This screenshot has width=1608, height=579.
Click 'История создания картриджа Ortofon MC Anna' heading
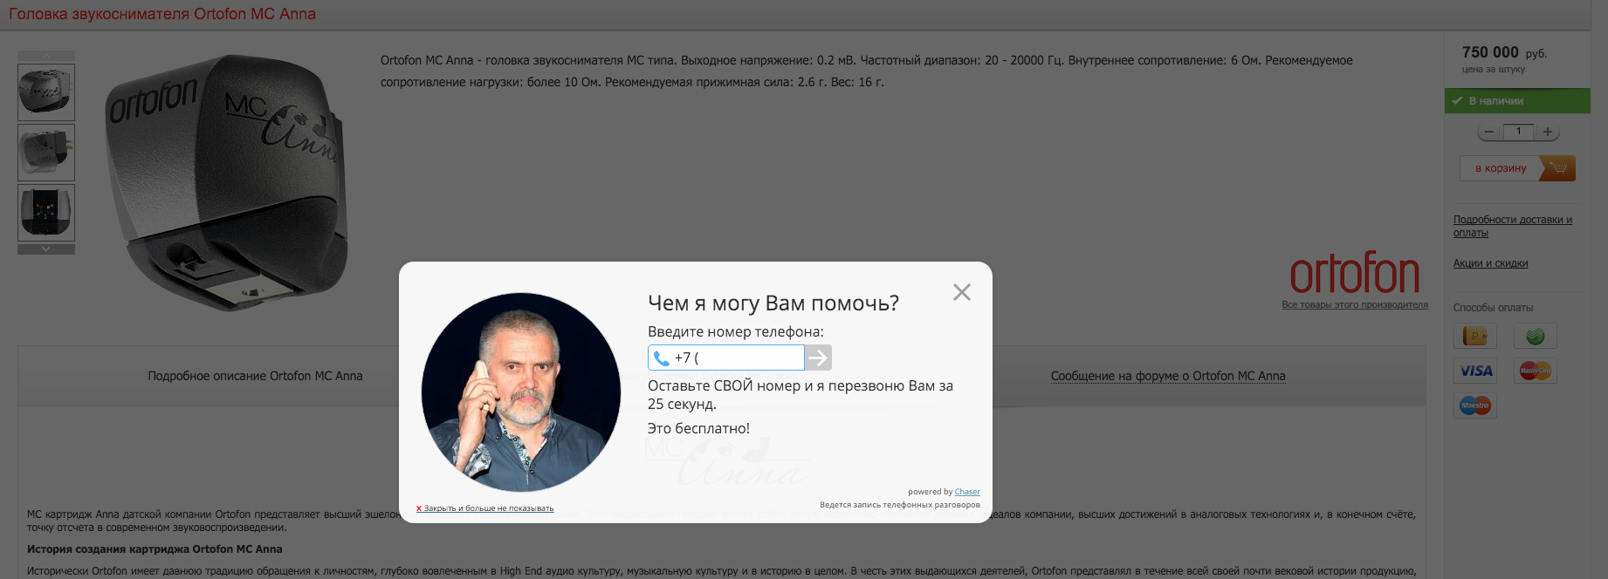[x=155, y=549]
